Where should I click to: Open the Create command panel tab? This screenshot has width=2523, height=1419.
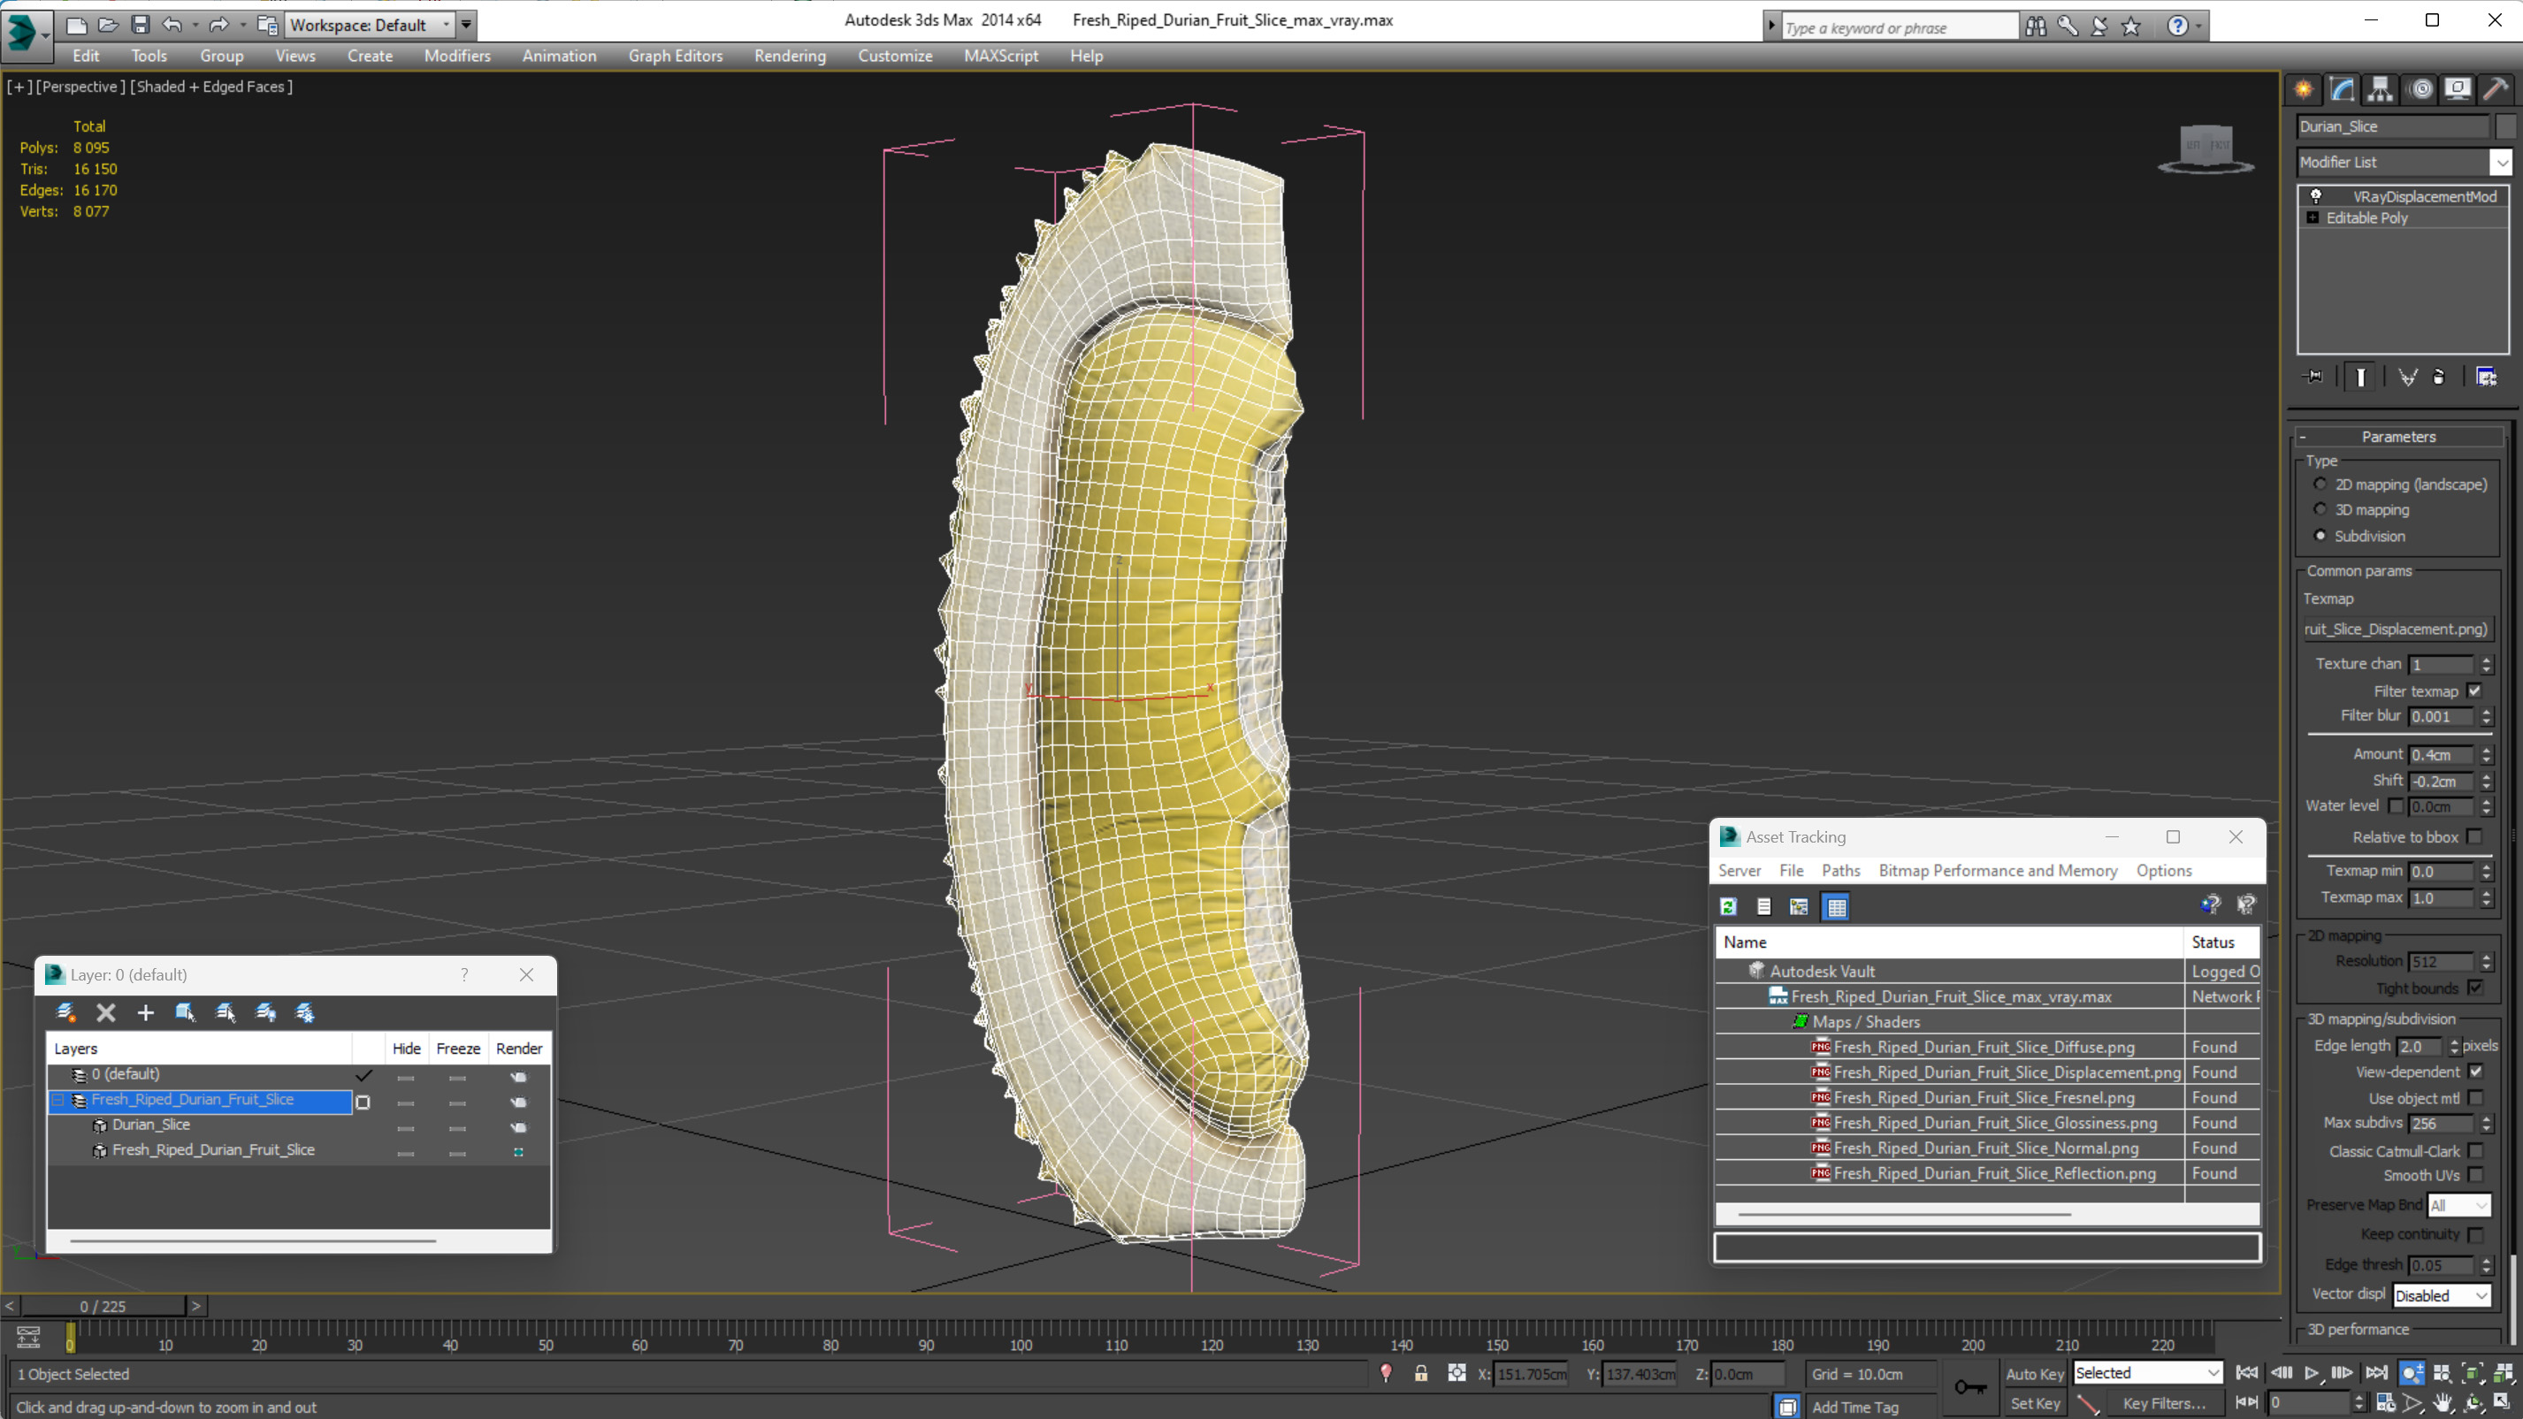[2304, 90]
